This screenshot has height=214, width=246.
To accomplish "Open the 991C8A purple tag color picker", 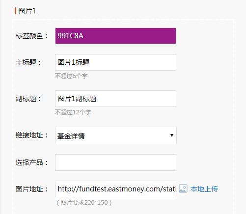I will pos(115,36).
